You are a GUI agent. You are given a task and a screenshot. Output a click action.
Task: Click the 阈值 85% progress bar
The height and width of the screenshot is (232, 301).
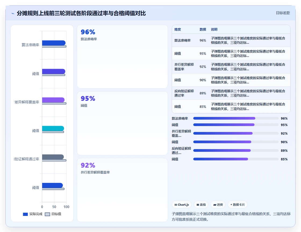pos(236,159)
